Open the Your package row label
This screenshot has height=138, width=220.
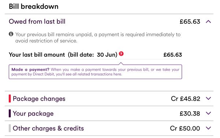(33, 113)
